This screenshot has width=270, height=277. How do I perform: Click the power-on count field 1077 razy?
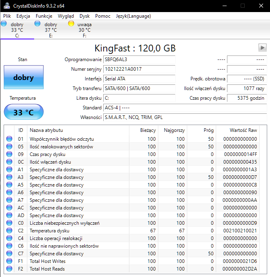pyautogui.click(x=247, y=88)
